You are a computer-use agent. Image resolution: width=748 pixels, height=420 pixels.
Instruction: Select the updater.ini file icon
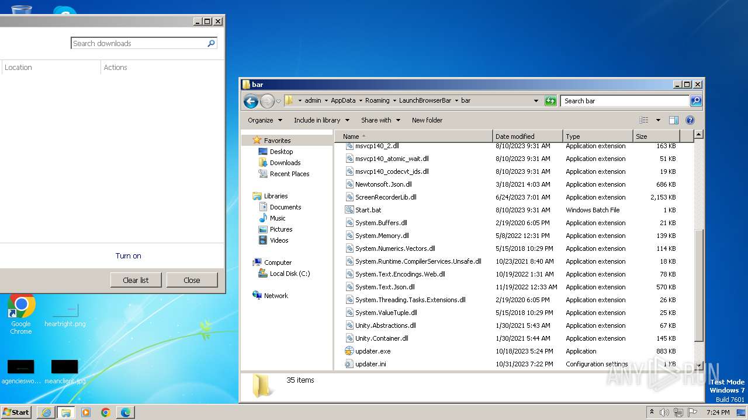349,364
